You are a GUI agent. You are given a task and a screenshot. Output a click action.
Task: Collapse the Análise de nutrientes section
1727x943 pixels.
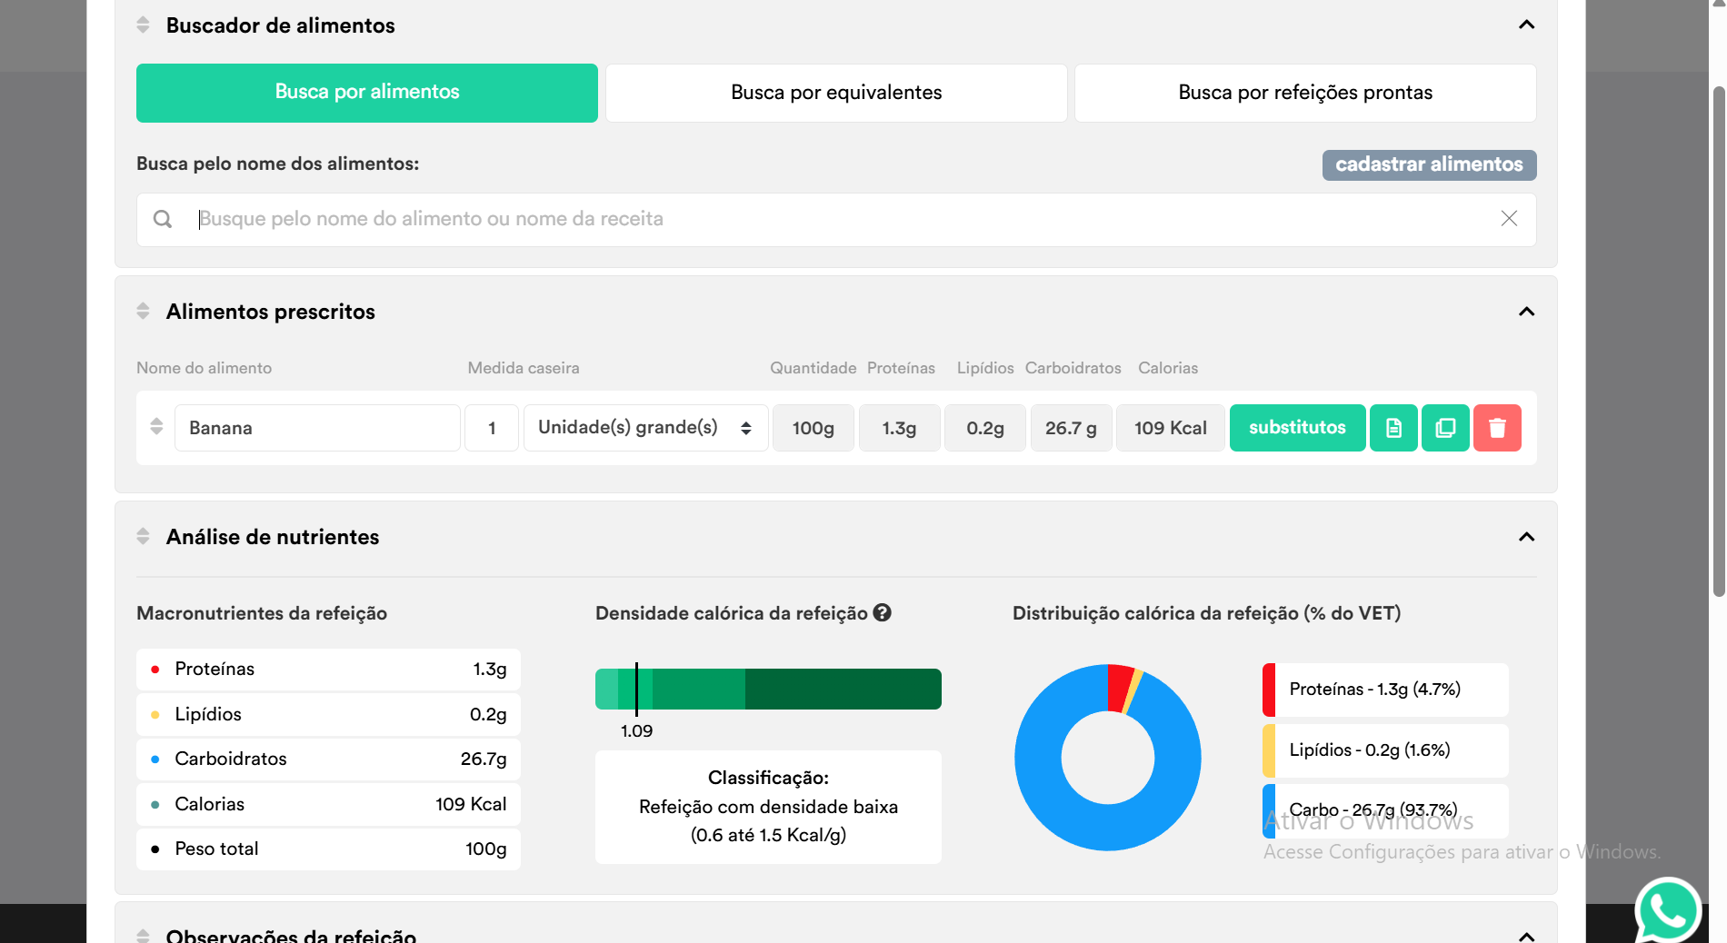(x=1527, y=537)
